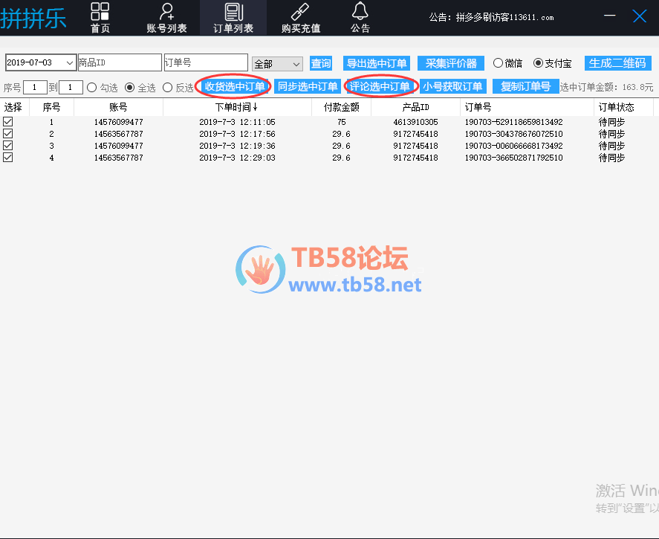
Task: Select order number 190703-304378676072510
Action: click(513, 134)
